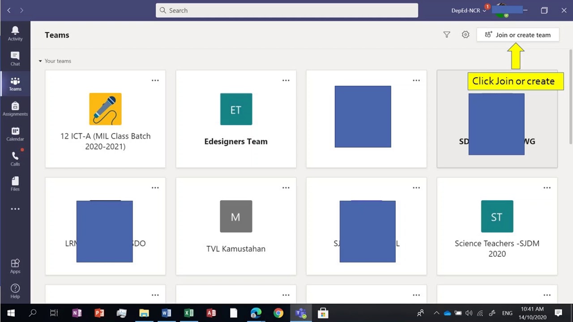Open more options for TVL Kamustahan
Image resolution: width=573 pixels, height=322 pixels.
click(x=286, y=188)
